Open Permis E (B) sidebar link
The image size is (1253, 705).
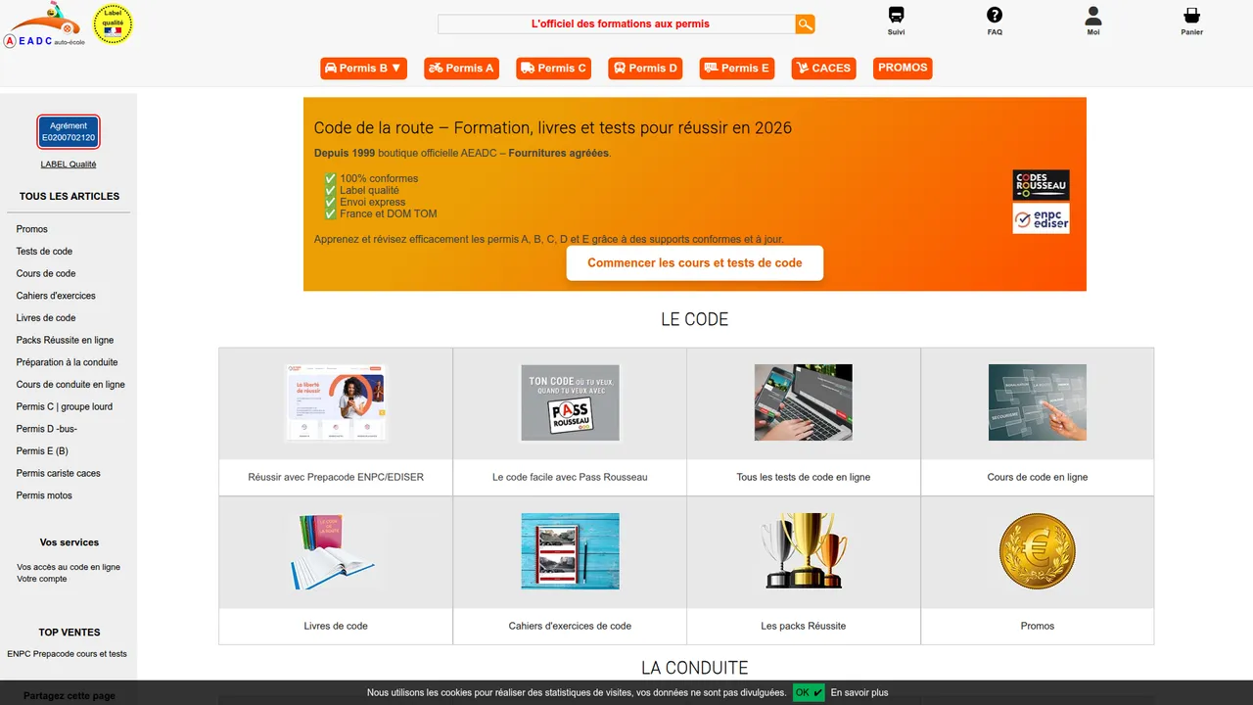click(x=42, y=451)
